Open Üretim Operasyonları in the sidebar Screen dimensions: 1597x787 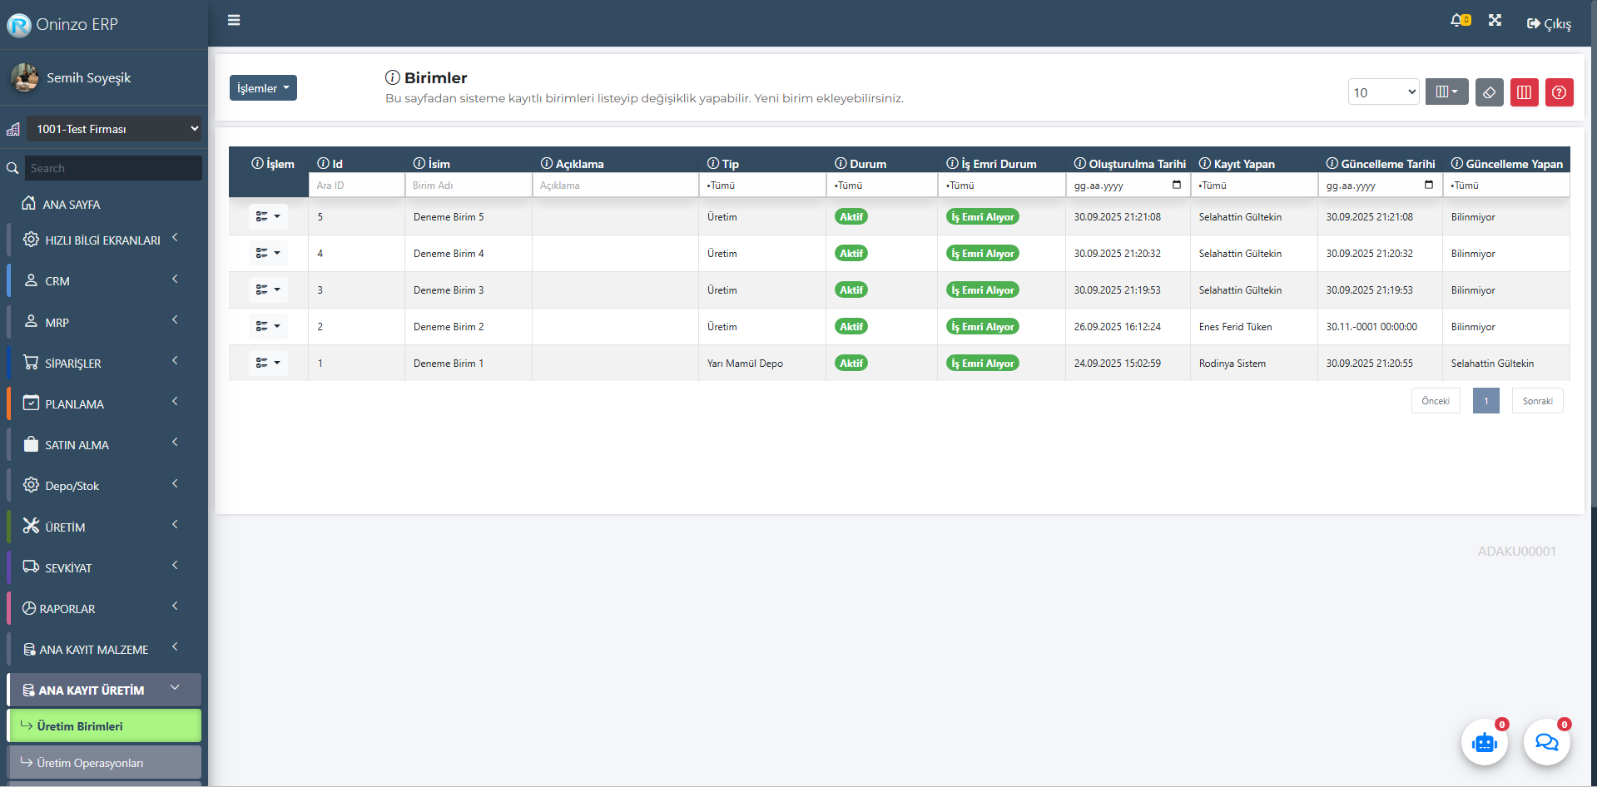coord(104,763)
